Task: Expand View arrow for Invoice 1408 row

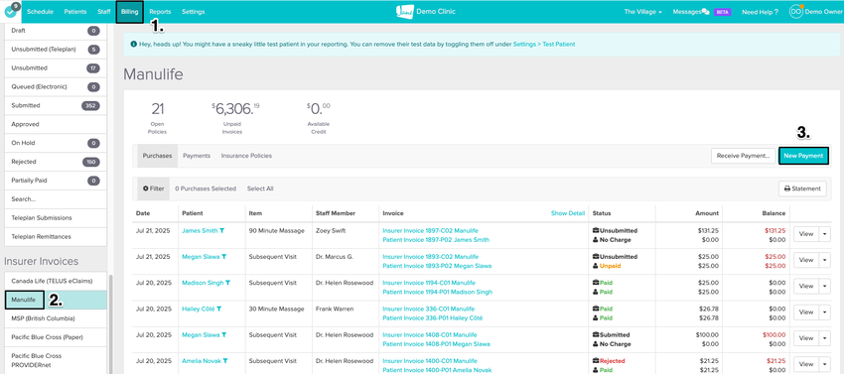Action: coord(825,338)
